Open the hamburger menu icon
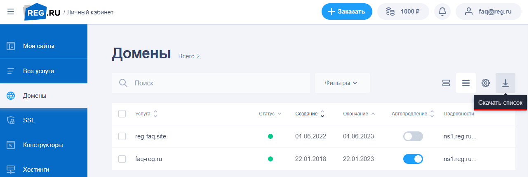Screen dimensions: 529x177 tap(11, 12)
